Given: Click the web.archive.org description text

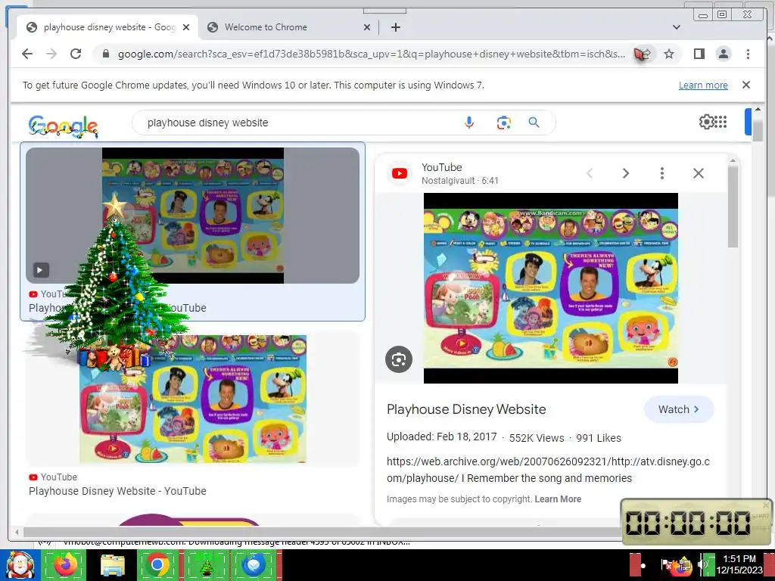Looking at the screenshot, I should [x=548, y=470].
